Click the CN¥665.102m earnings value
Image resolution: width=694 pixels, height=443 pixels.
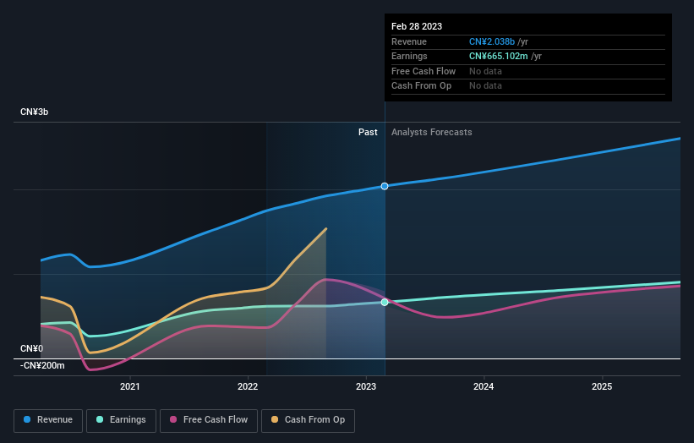tap(499, 56)
